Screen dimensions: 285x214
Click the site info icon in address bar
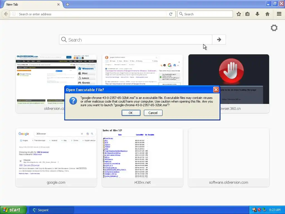[14, 14]
